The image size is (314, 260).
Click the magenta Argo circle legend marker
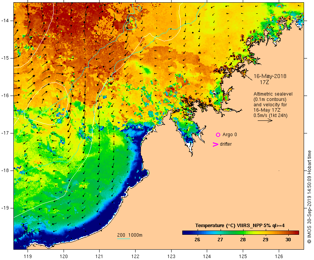coord(218,135)
